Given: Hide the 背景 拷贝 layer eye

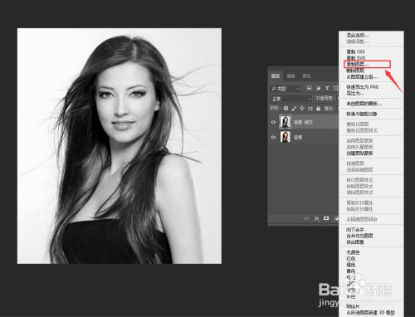Looking at the screenshot, I should [x=273, y=122].
